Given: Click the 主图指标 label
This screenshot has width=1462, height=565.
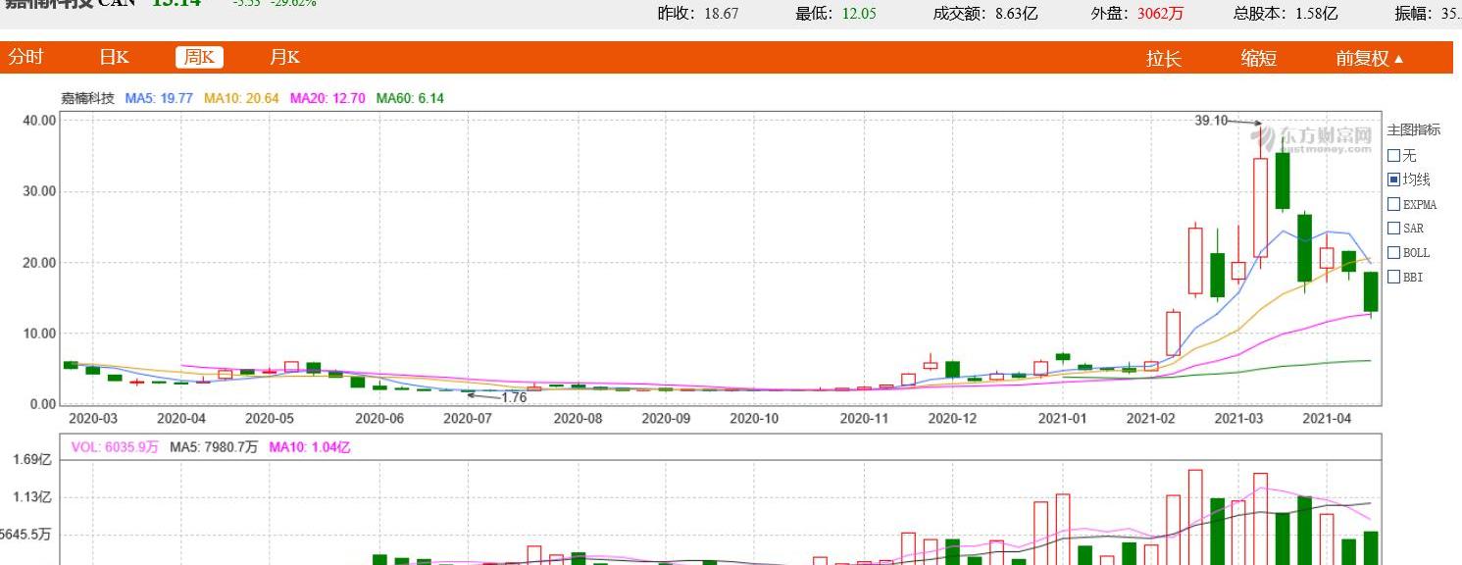Looking at the screenshot, I should click(1414, 130).
